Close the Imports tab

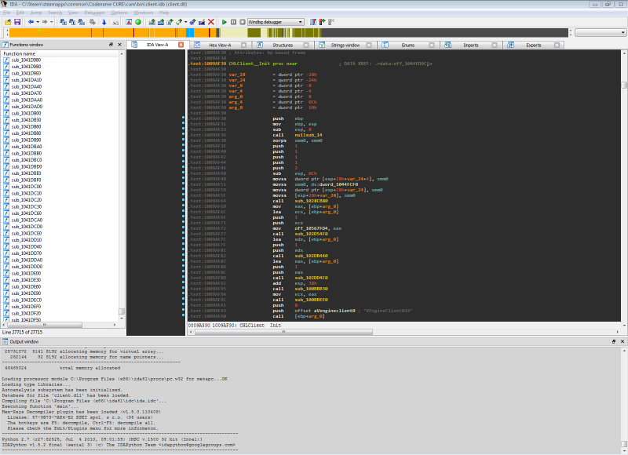point(495,45)
